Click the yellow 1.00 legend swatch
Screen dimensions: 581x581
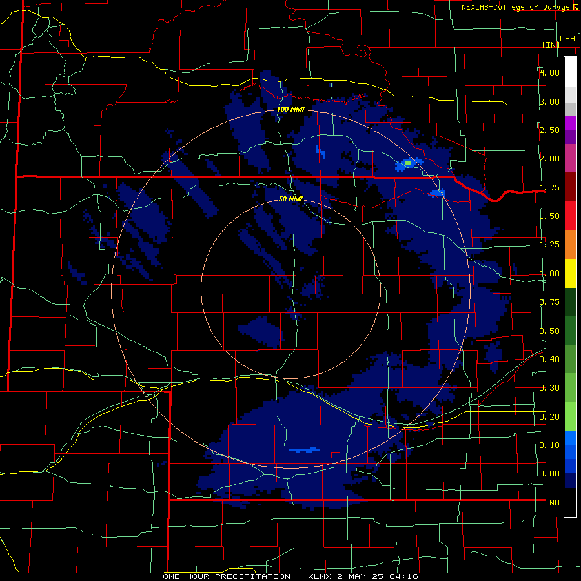570,273
